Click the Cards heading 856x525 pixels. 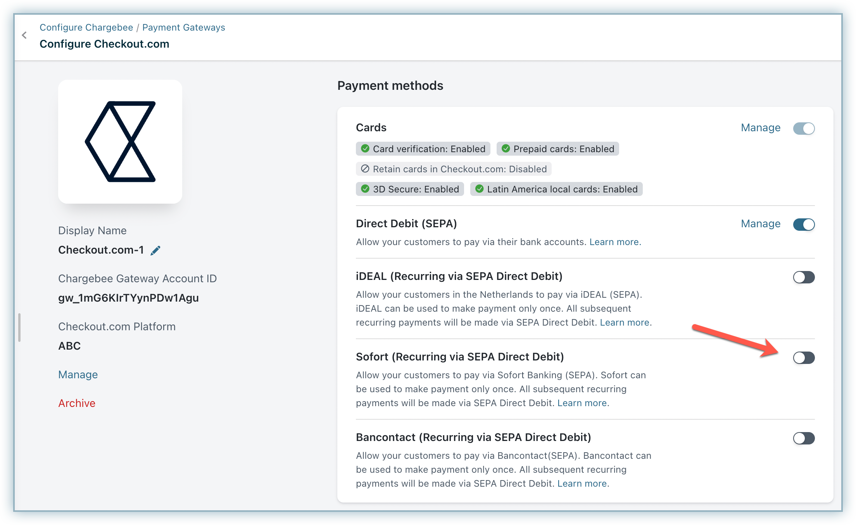371,128
